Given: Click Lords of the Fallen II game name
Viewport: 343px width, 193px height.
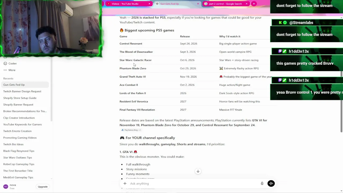Looking at the screenshot, I should point(133,93).
